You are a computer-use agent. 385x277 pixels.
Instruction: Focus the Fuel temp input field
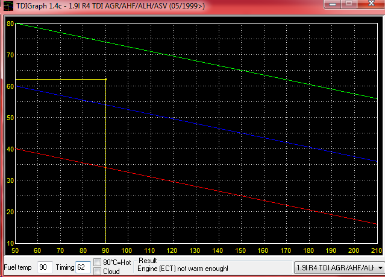click(x=43, y=267)
